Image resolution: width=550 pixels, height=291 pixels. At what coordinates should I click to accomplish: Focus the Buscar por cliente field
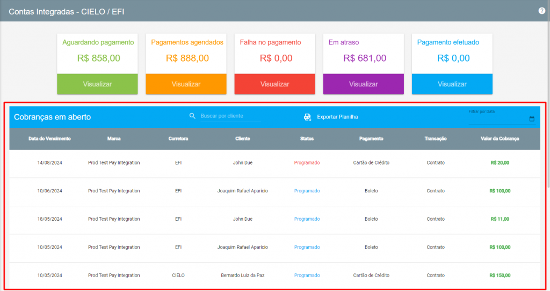coord(230,116)
